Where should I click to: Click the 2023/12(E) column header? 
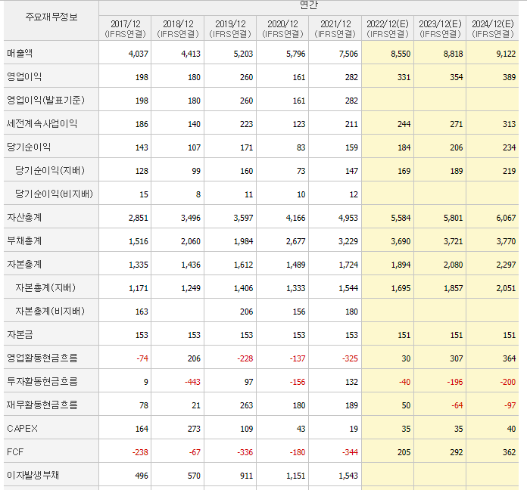pos(440,29)
